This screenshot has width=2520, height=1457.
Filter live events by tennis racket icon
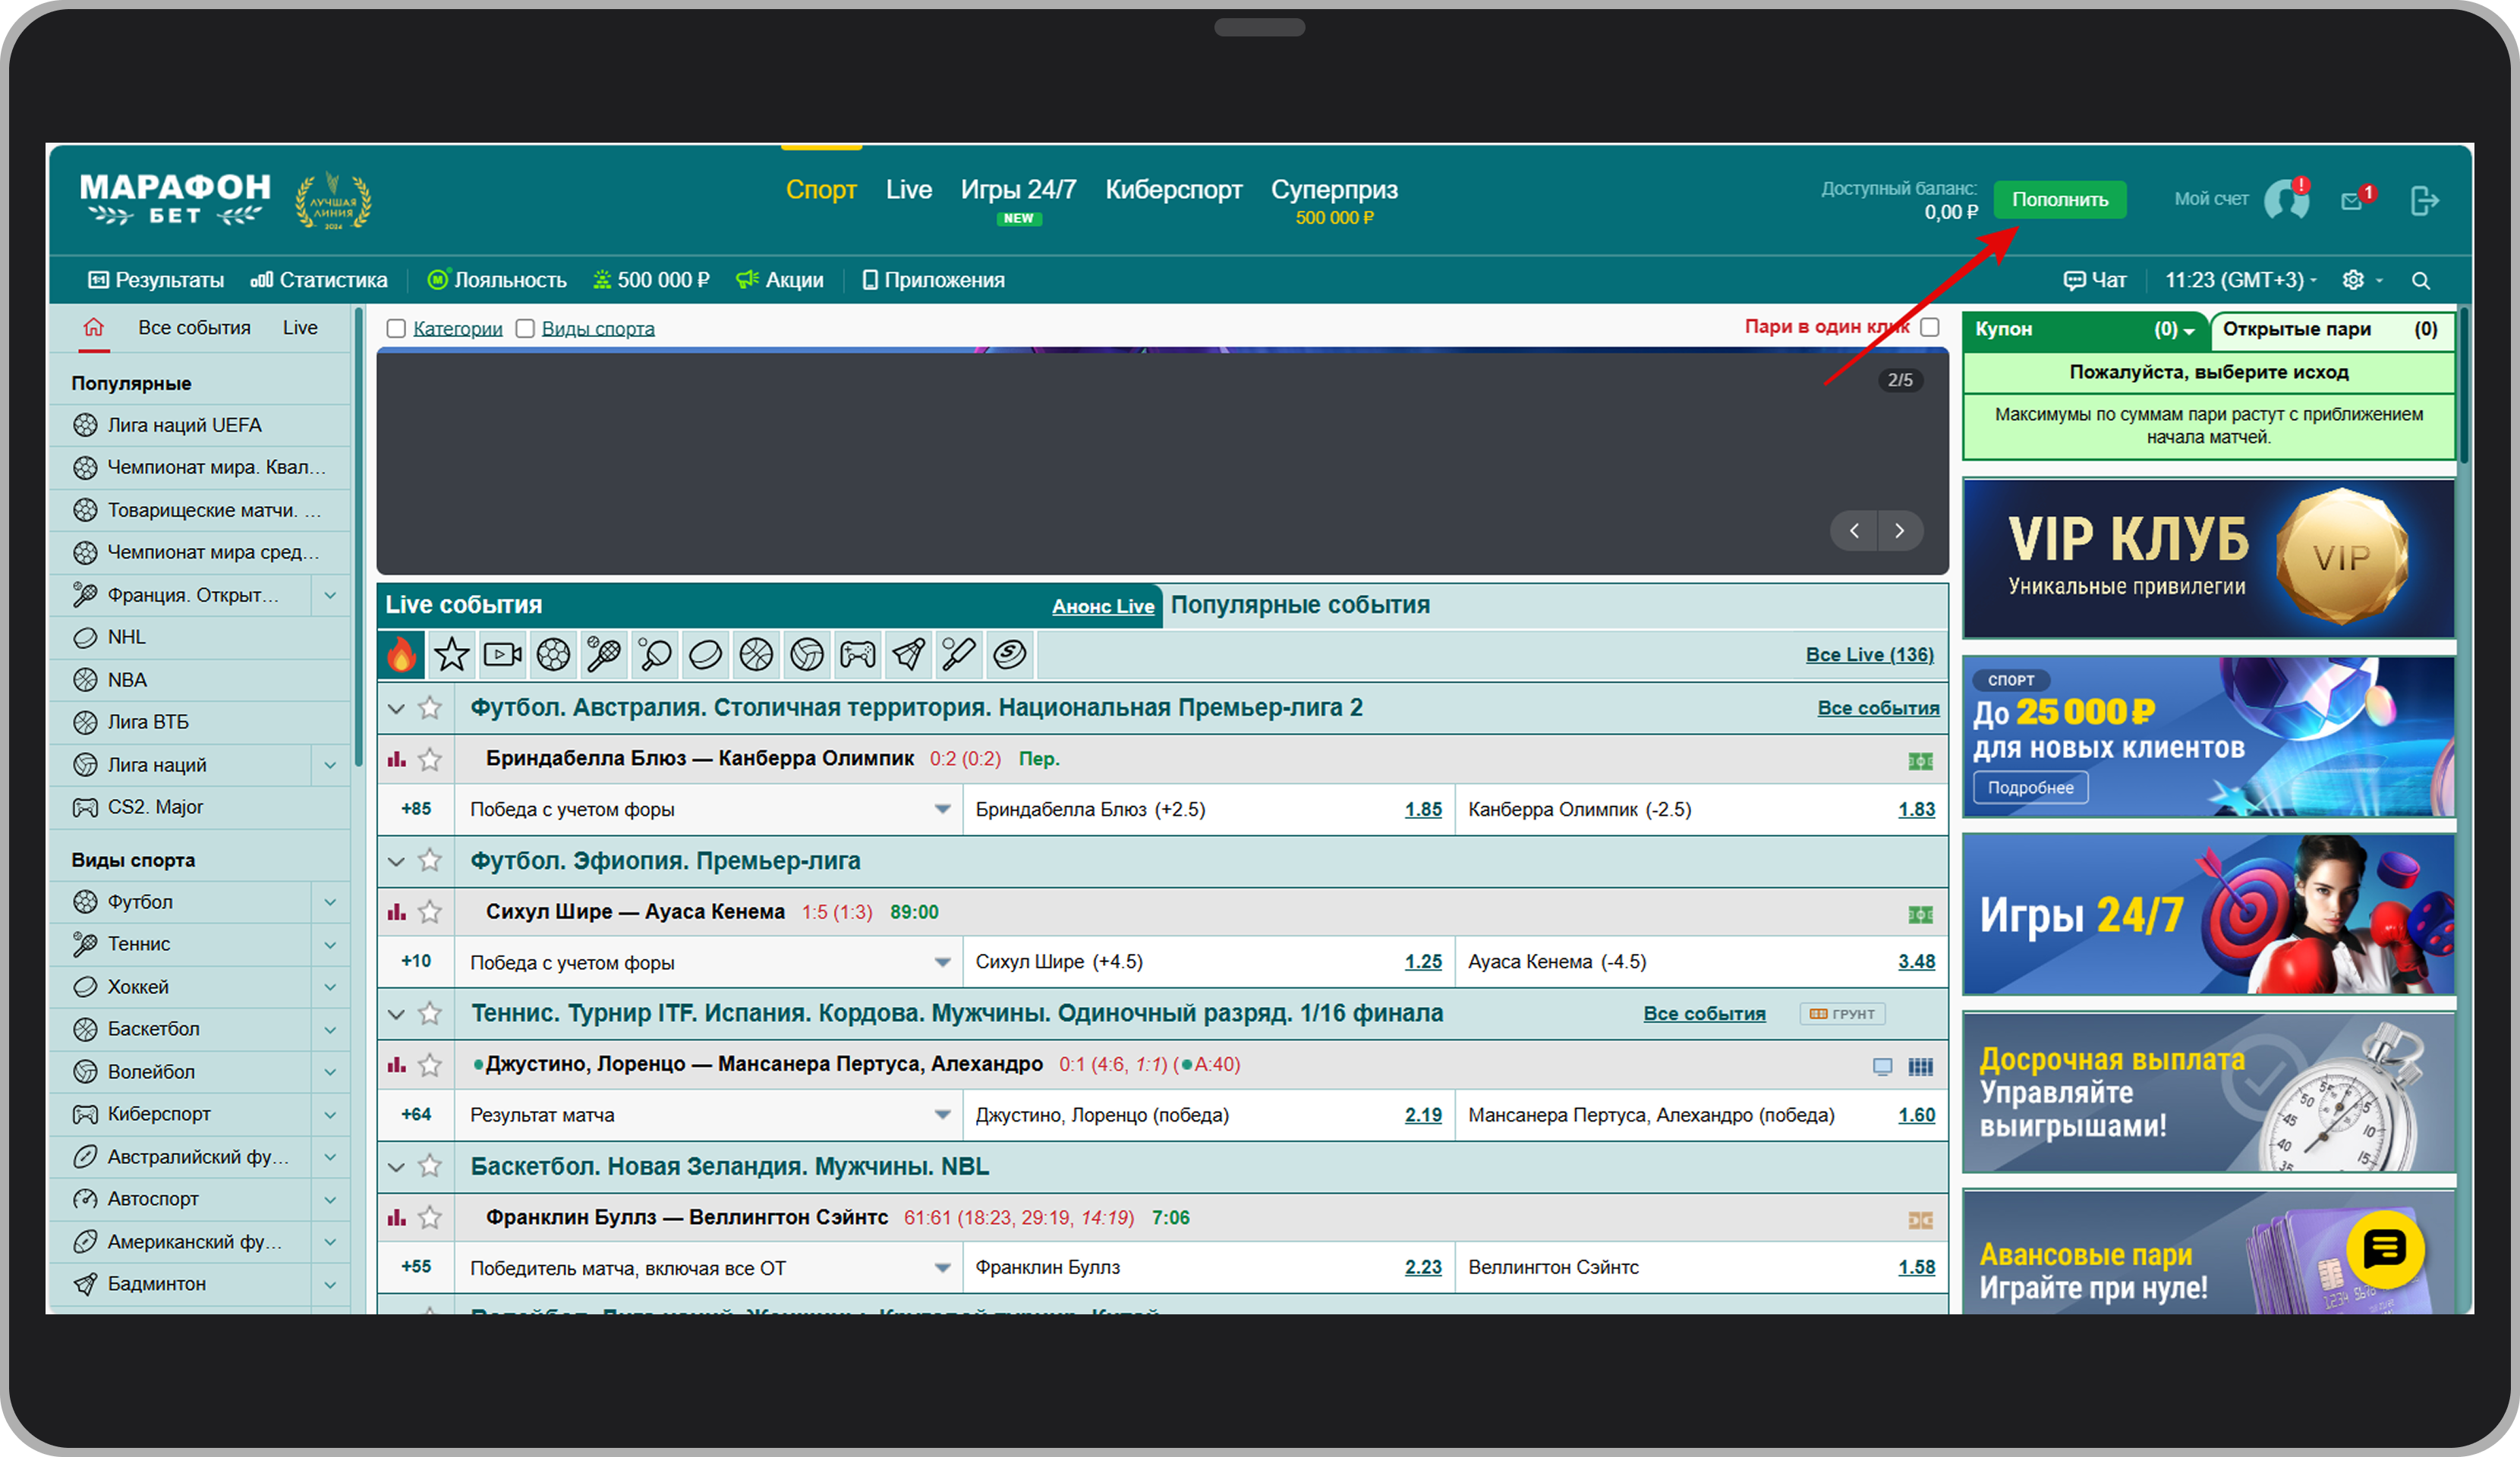pos(604,655)
